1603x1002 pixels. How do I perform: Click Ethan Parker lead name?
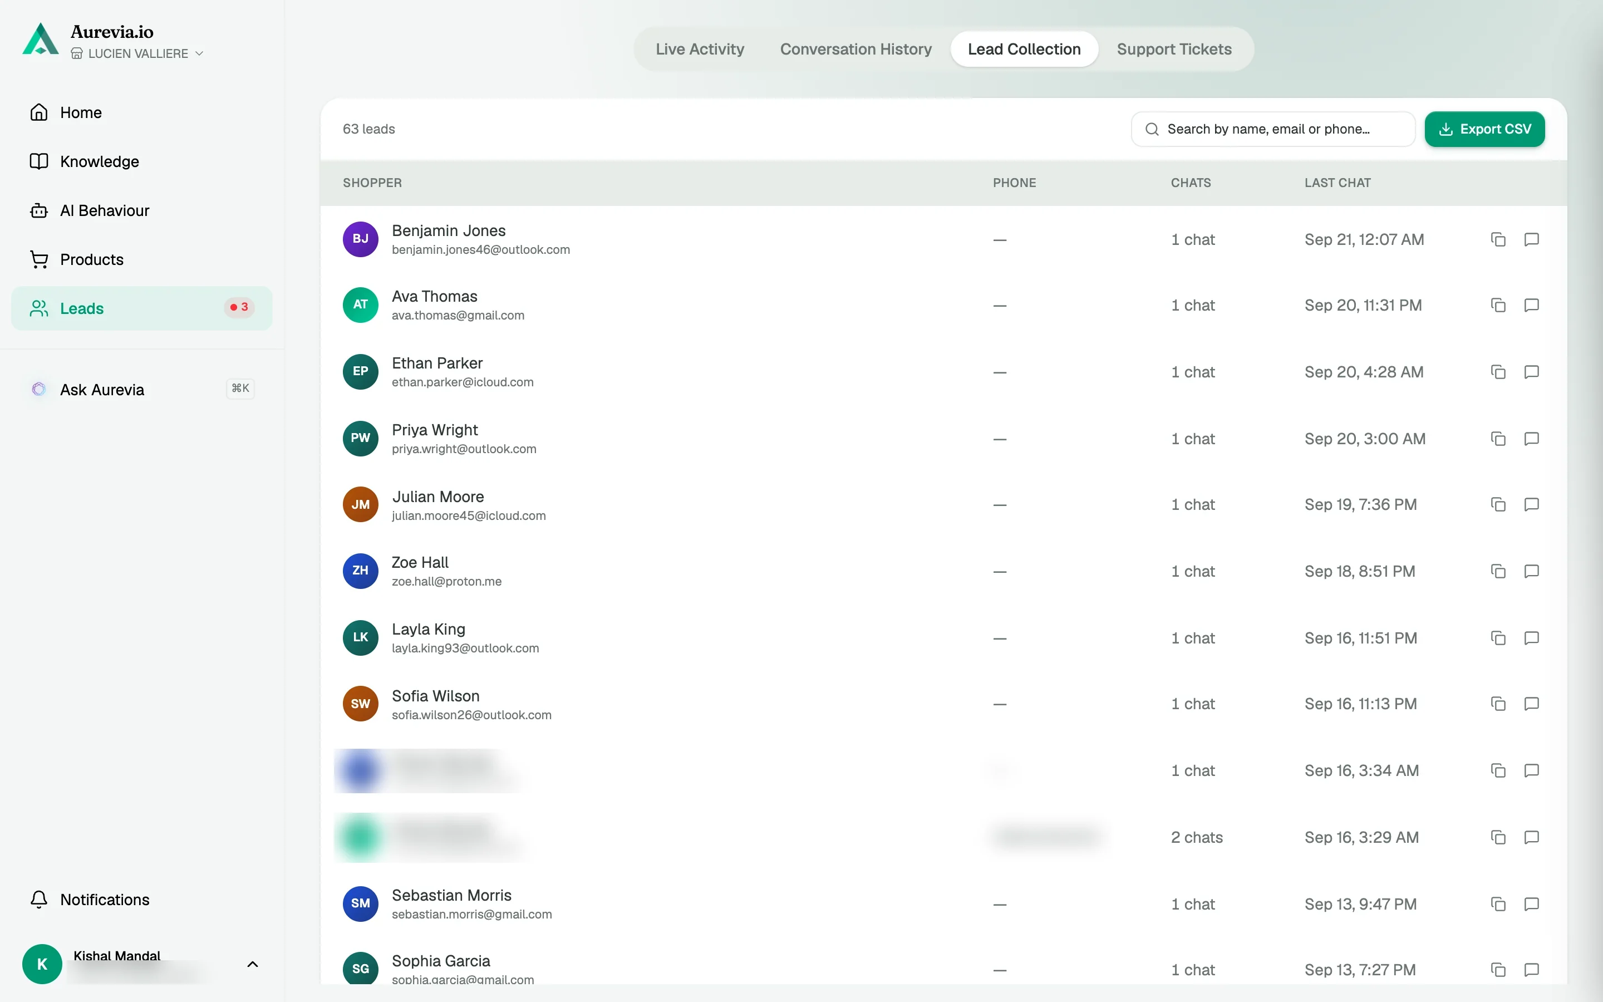pyautogui.click(x=437, y=363)
